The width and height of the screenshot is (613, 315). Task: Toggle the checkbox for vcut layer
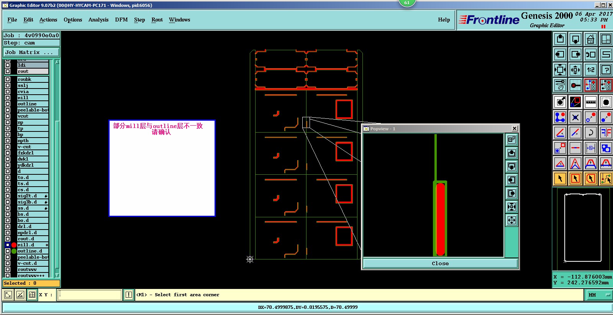[8, 116]
